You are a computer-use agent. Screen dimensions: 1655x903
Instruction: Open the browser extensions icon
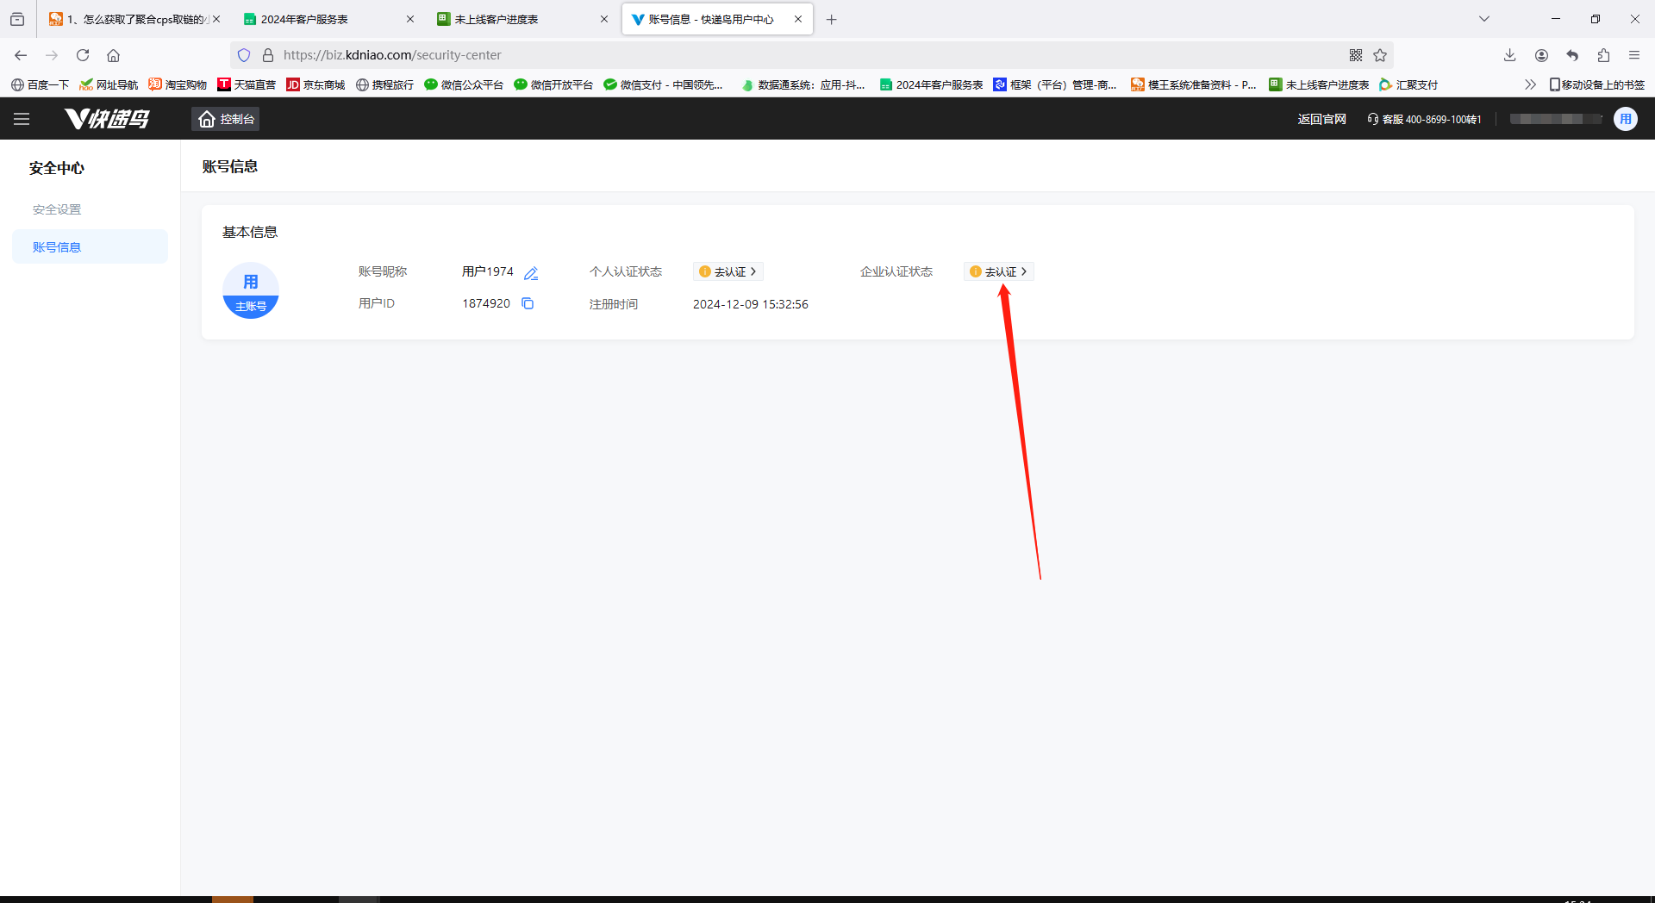1603,55
